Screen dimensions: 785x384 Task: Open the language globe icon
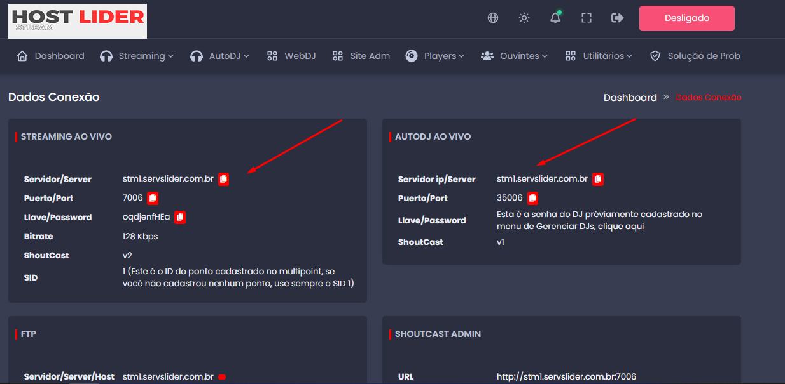[493, 18]
